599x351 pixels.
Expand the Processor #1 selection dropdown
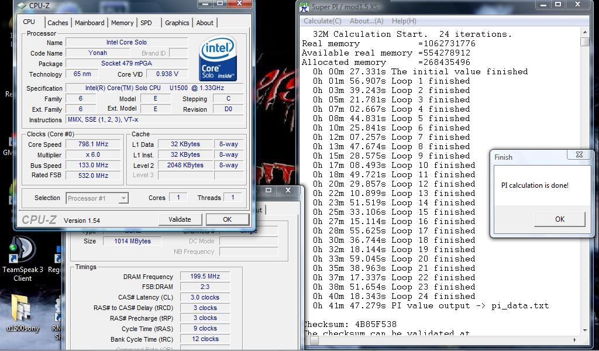pyautogui.click(x=123, y=198)
